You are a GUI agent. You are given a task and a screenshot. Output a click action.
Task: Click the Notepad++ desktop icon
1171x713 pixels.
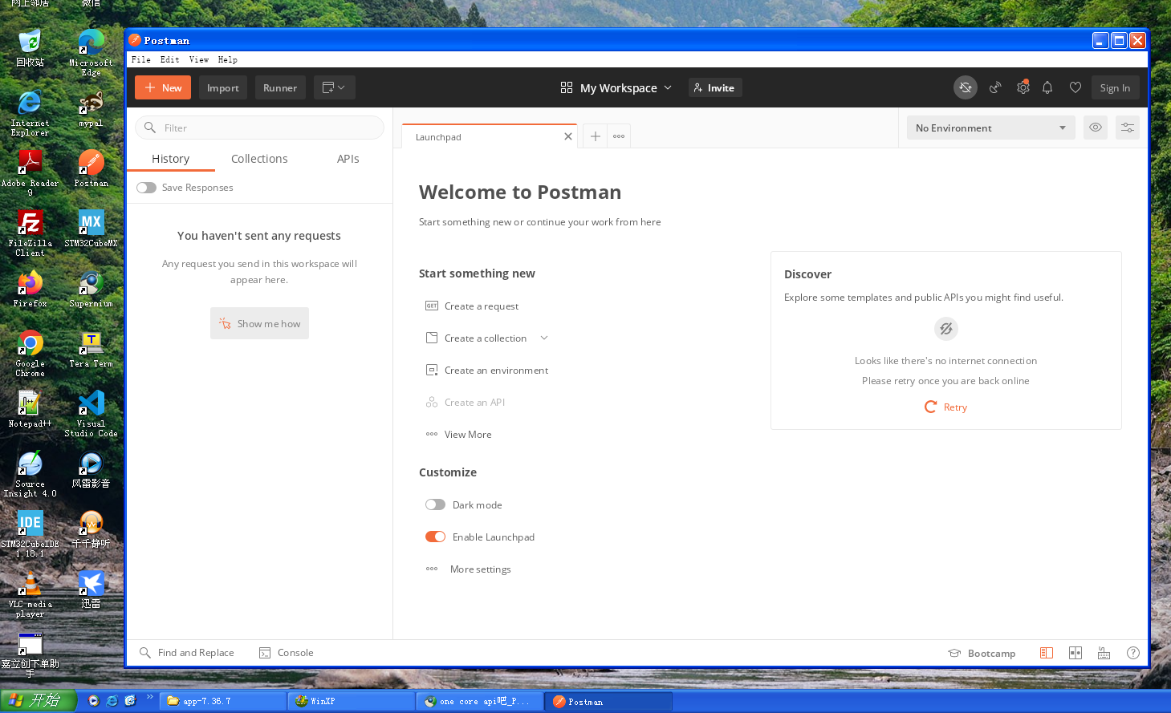30,409
